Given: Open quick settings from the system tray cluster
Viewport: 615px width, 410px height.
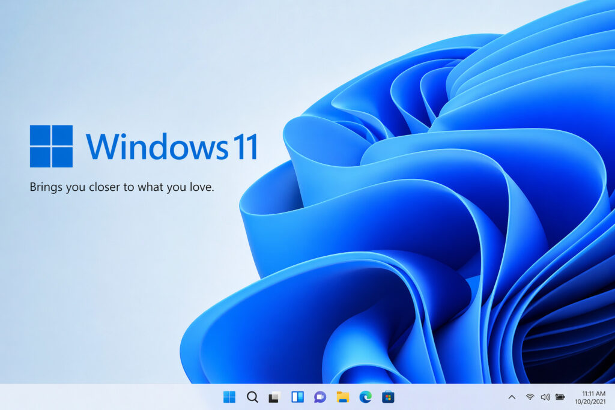Looking at the screenshot, I should click(x=545, y=397).
